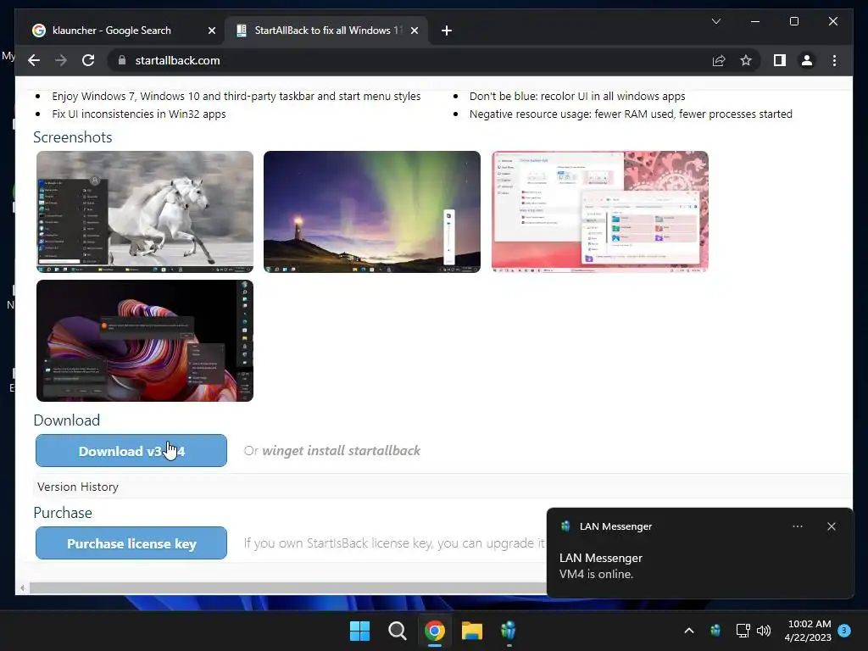868x651 pixels.
Task: Click the horizontal scrollbar of the page
Action: pyautogui.click(x=288, y=587)
